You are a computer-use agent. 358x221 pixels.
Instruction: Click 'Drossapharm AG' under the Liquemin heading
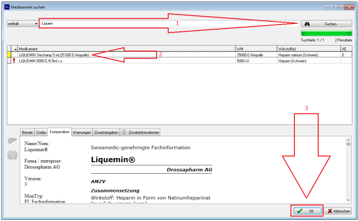189,170
